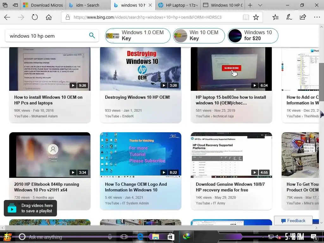324x243 pixels.
Task: Play the 3:34 Elitebook video thumbnail
Action: pos(50,155)
